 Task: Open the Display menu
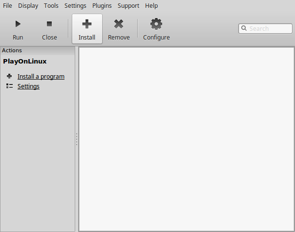coord(28,6)
